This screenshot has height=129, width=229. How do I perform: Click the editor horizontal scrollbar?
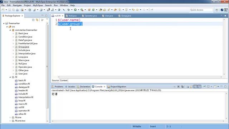point(140,77)
